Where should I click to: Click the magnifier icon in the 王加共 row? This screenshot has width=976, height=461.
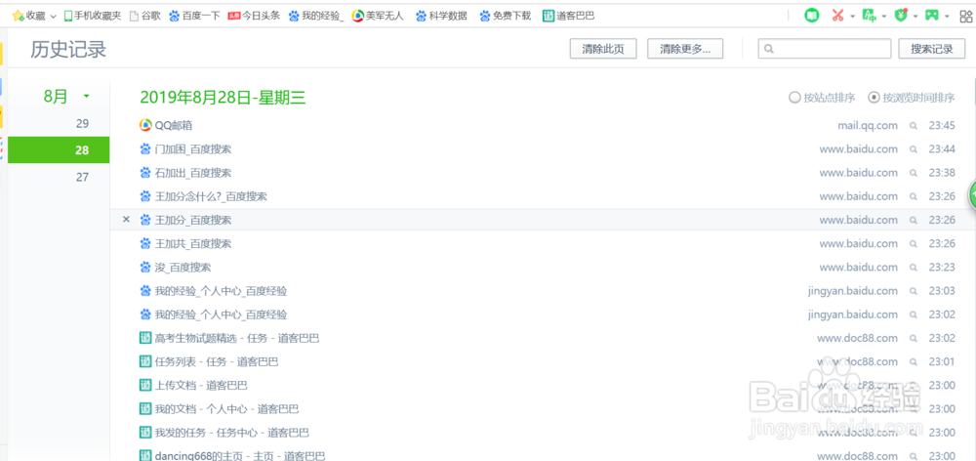point(914,243)
